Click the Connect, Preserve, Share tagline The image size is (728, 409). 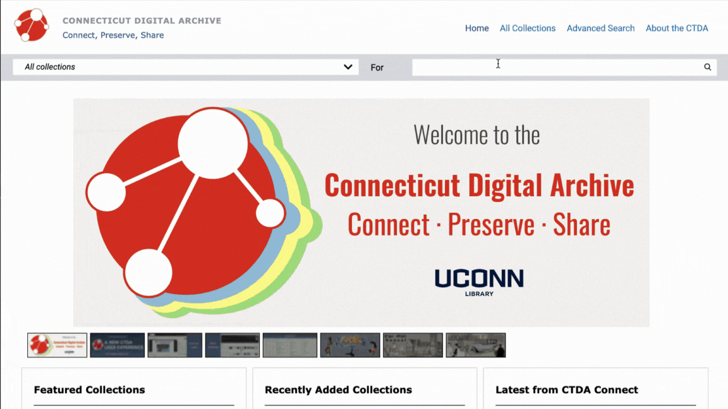pos(113,35)
